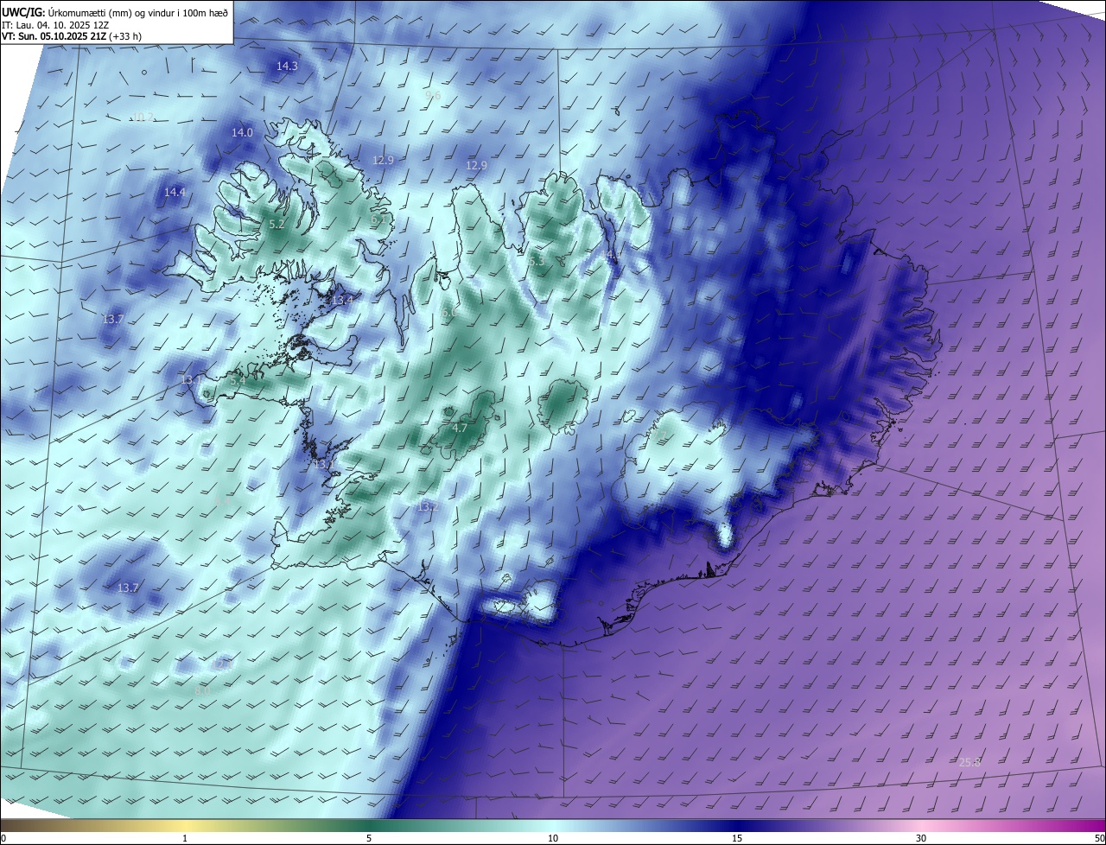The height and width of the screenshot is (845, 1106).
Task: Click the color scale tick label 0
Action: (x=3, y=838)
